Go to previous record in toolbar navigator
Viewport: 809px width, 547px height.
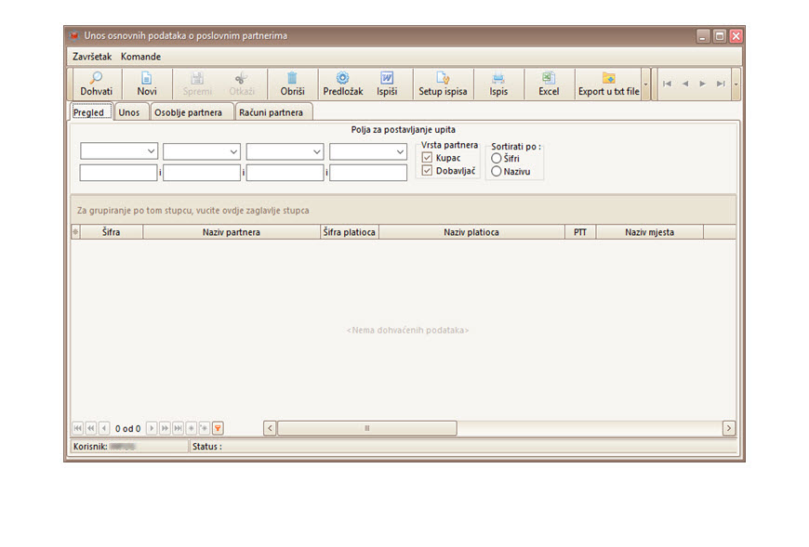pos(685,84)
